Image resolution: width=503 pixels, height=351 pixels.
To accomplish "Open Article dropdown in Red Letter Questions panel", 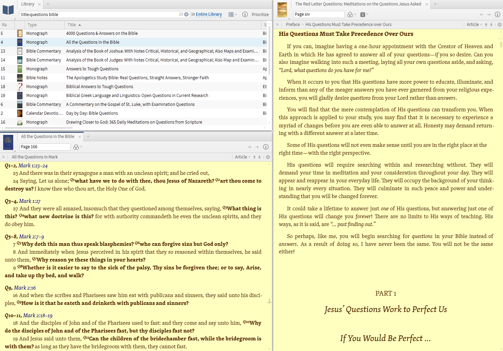I will coord(474,25).
